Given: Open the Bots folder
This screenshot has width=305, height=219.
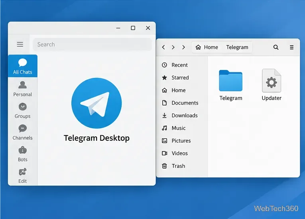Looking at the screenshot, I should (23, 154).
